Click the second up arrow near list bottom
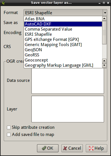 104,61
